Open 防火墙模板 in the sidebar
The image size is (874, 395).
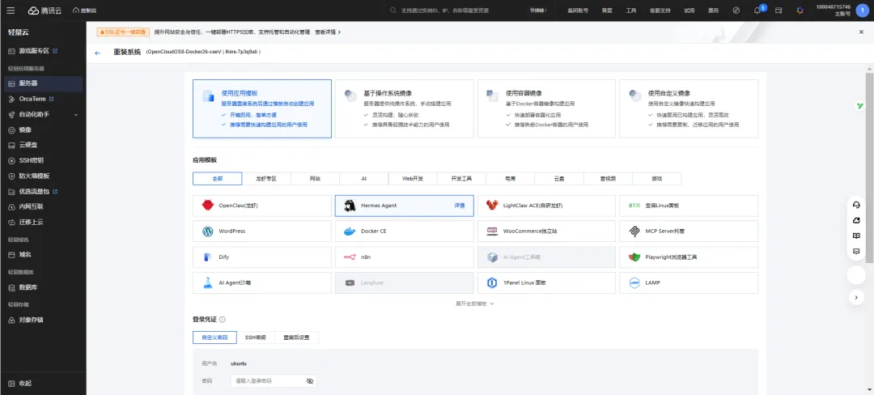click(34, 176)
